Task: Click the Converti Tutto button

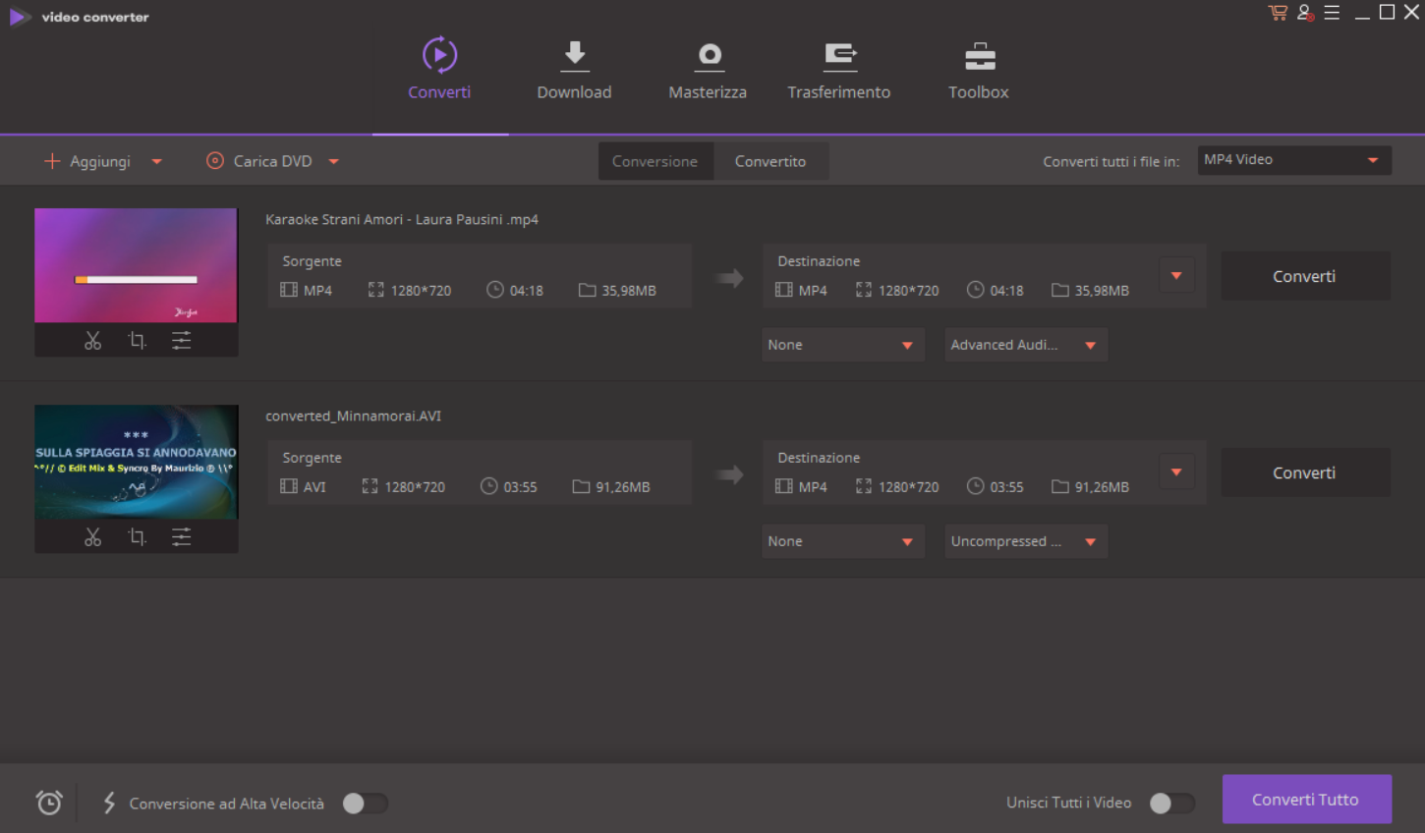Action: pos(1305,800)
